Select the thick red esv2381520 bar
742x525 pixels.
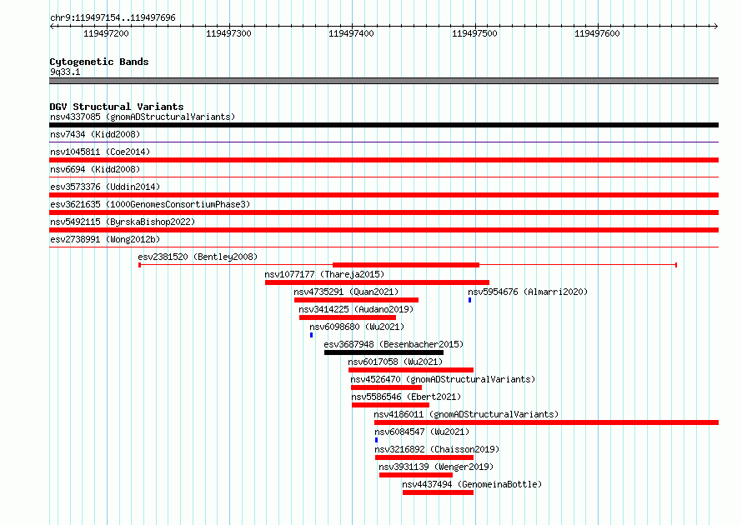click(406, 265)
